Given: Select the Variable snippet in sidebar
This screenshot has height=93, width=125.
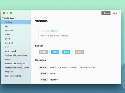Looking at the screenshot, I should (x=16, y=22).
